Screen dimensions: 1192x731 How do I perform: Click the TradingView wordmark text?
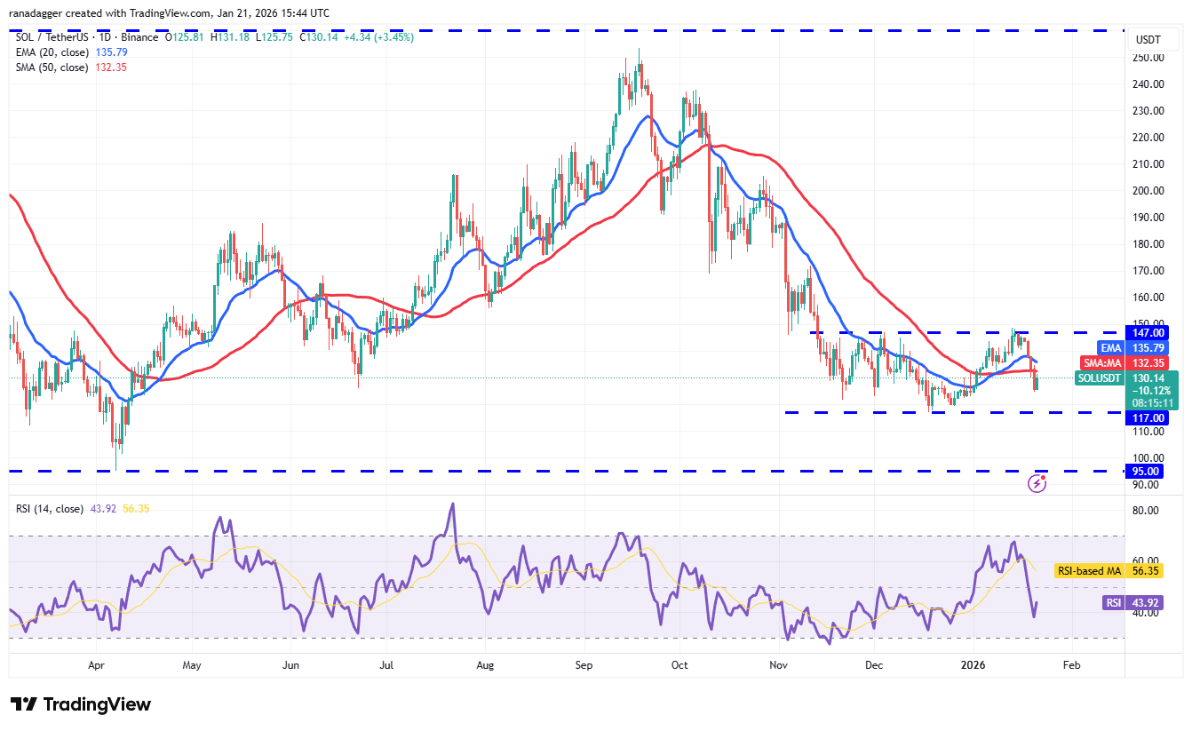tap(99, 704)
